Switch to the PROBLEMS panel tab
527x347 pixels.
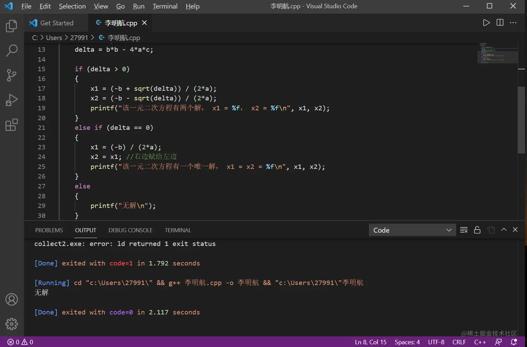pyautogui.click(x=49, y=230)
